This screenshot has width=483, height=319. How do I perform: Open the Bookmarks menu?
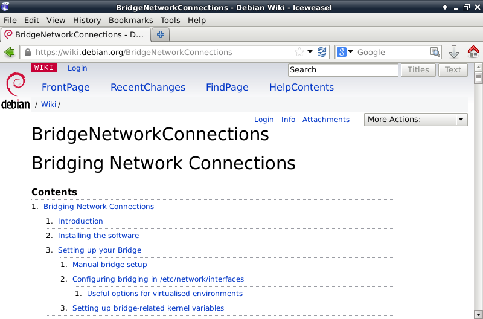[130, 20]
